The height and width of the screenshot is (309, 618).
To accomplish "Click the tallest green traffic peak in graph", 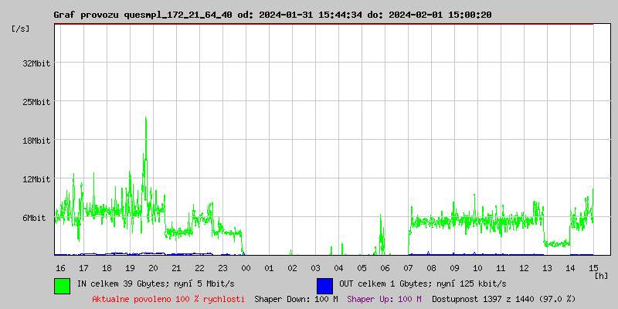I will 145,120.
